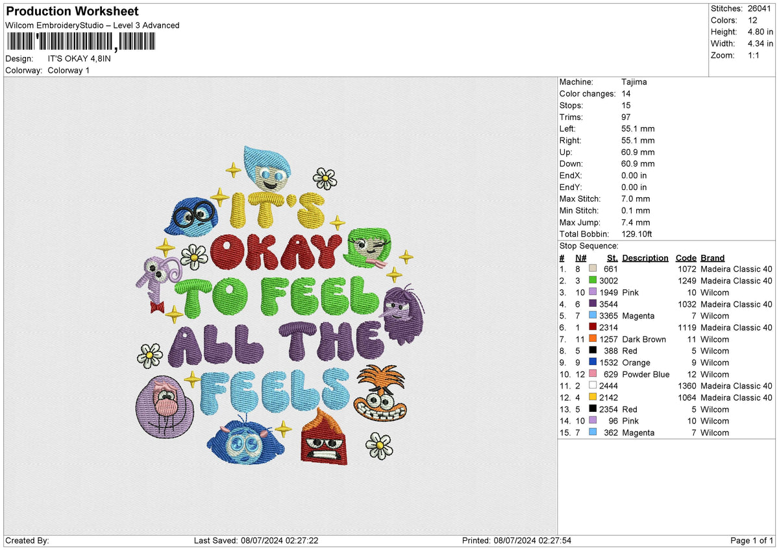Screen dimensions: 779x550
Task: Click Page 1 of 1 in the footer
Action: click(x=752, y=540)
